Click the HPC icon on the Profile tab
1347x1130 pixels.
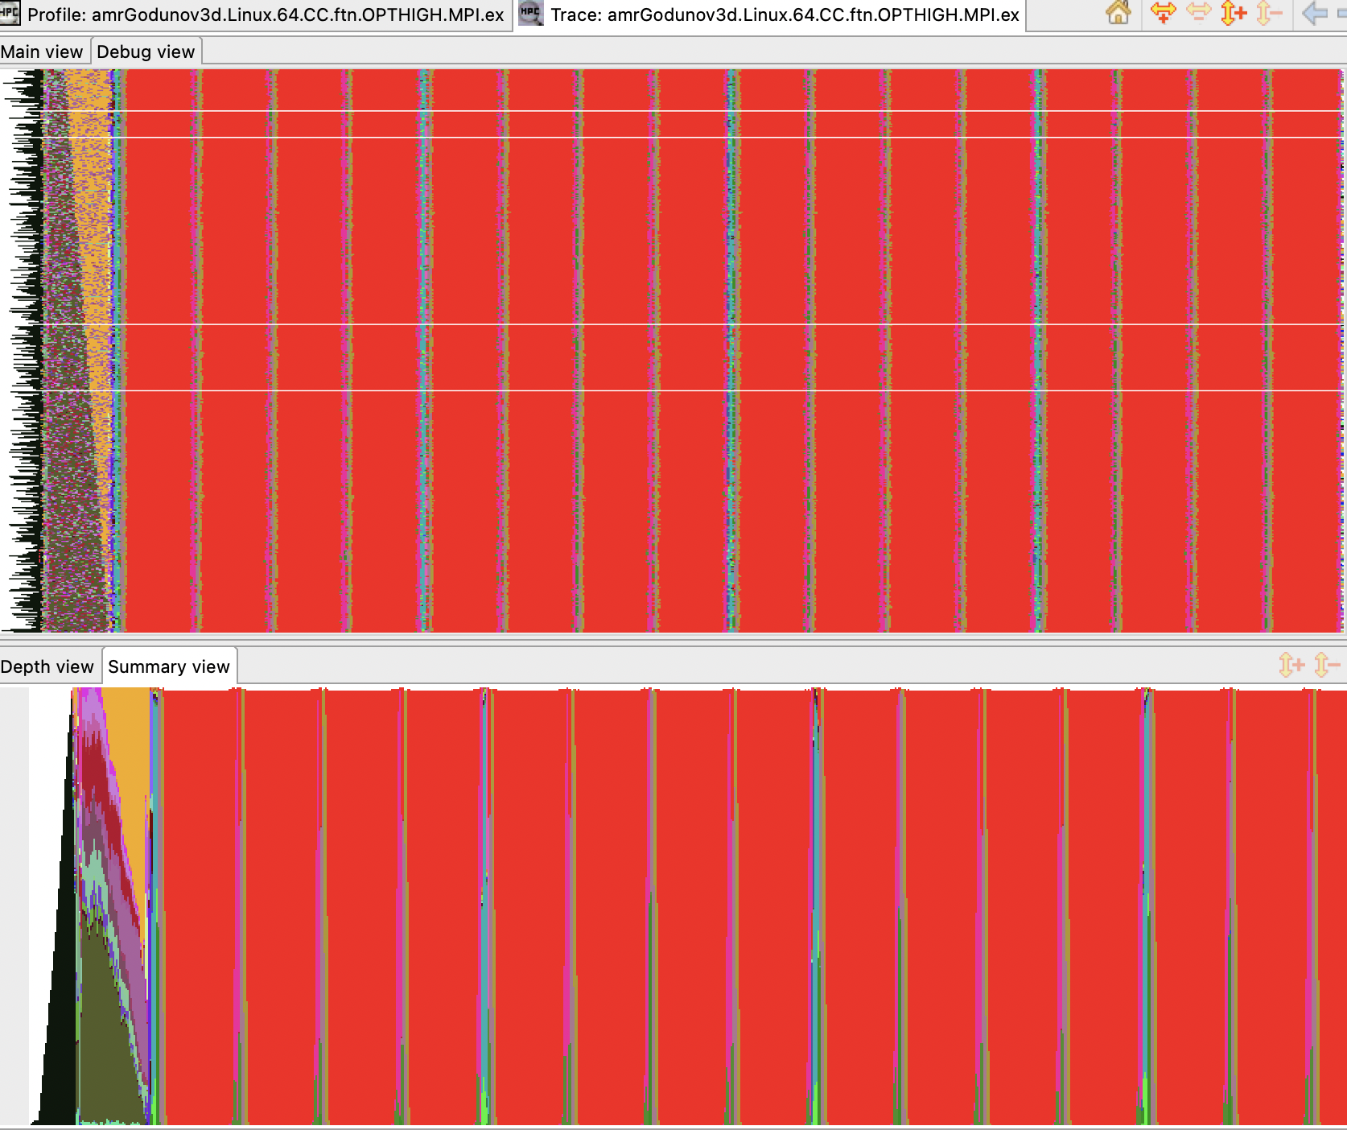(x=11, y=12)
